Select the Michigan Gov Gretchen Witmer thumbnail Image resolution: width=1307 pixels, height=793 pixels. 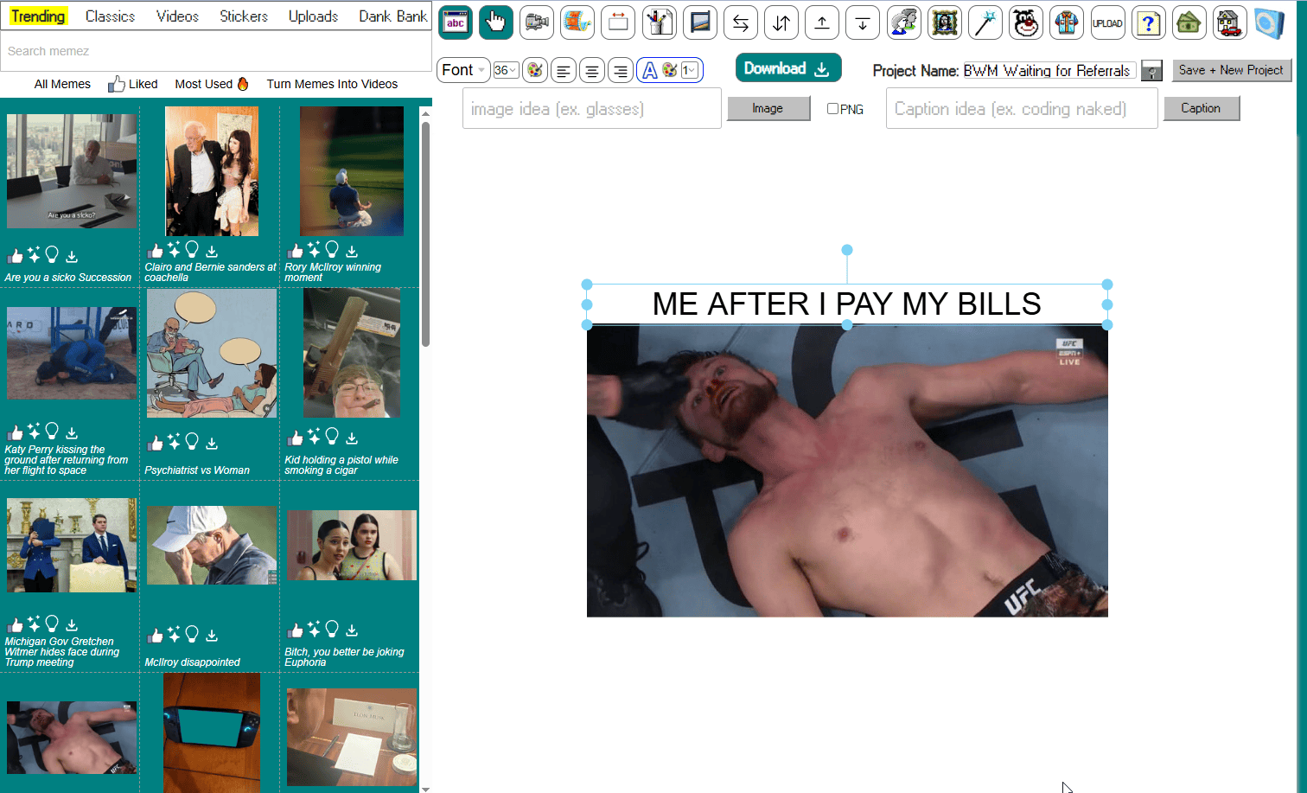point(72,546)
